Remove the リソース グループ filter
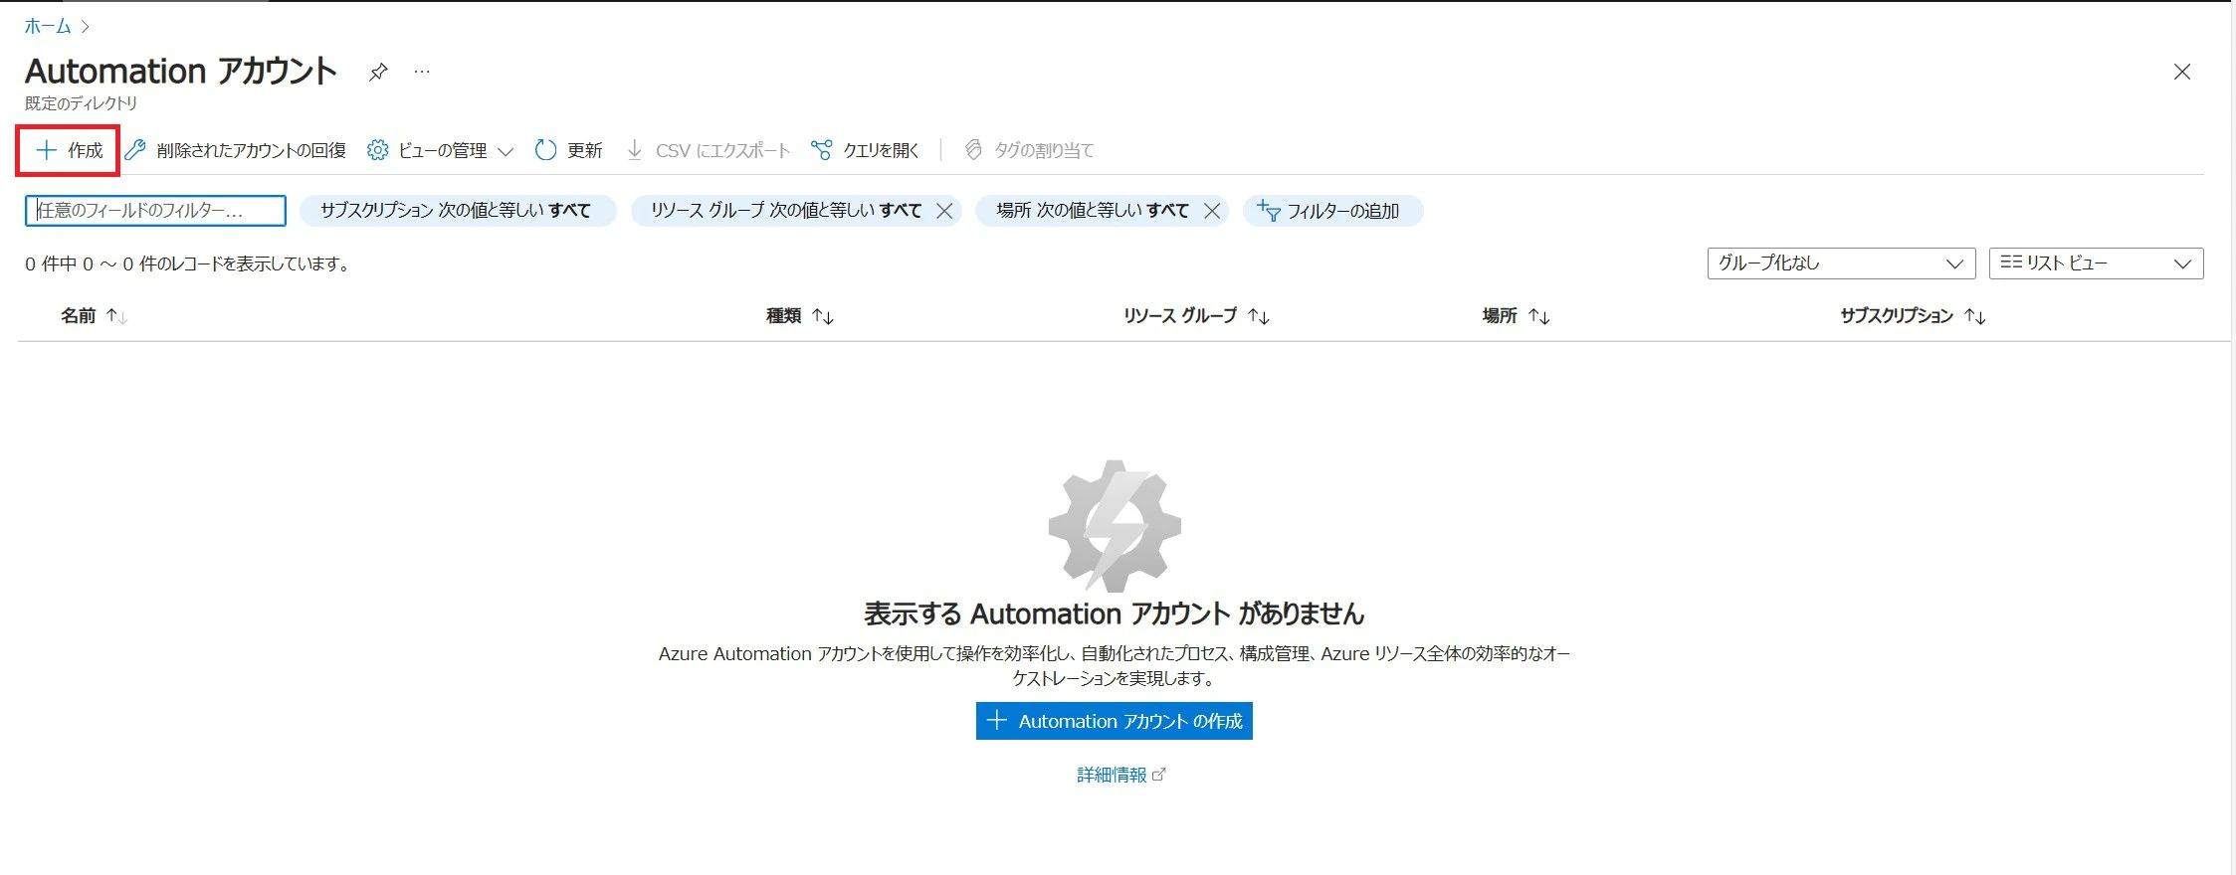 click(x=945, y=211)
